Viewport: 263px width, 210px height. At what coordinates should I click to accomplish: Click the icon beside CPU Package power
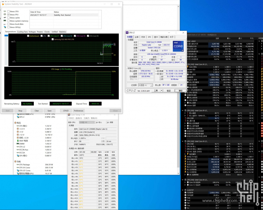tap(18, 164)
